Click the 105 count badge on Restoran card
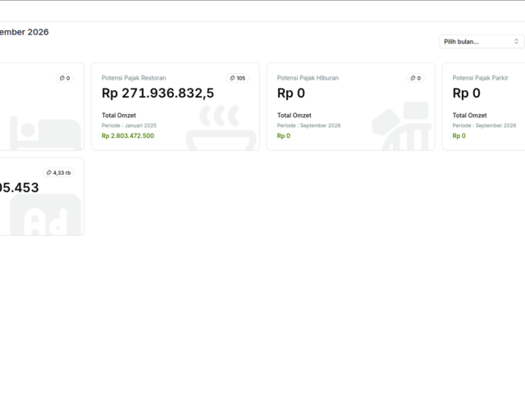Viewport: 525px width, 394px height. pyautogui.click(x=237, y=78)
